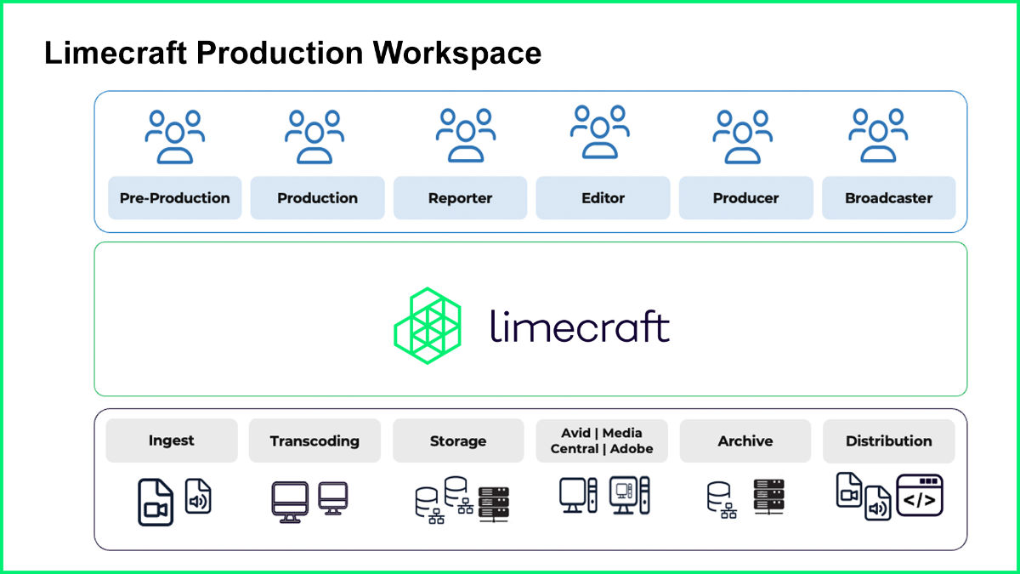Viewport: 1020px width, 574px height.
Task: Click the server rack icon under Storage
Action: pos(494,504)
